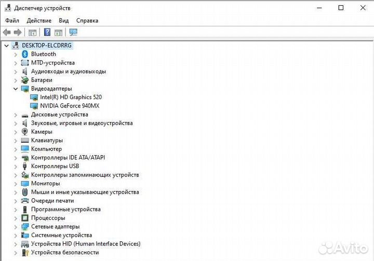Click the display adapter icon beside Видеоадаптеры
Screen dimensions: 374x261
pos(25,89)
